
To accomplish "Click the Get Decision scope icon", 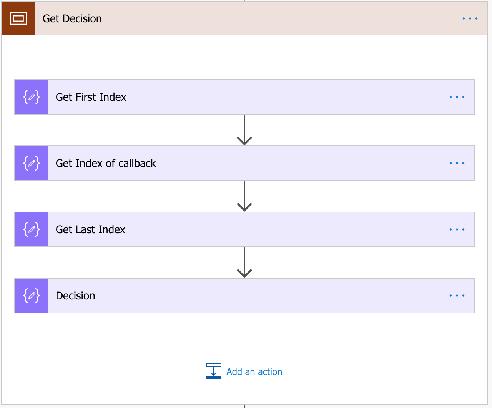I will pos(18,18).
